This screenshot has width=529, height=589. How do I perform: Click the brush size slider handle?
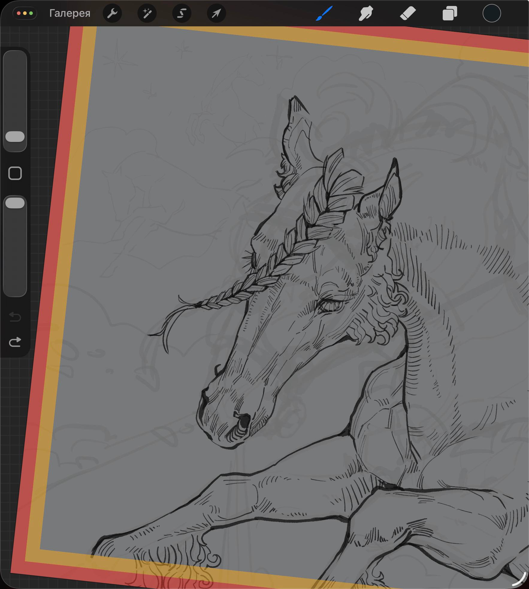15,137
